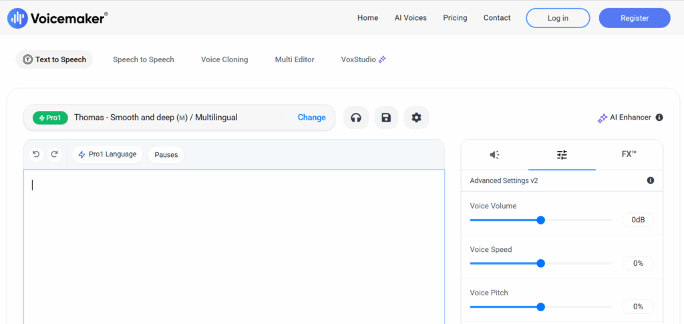Switch to the Speech to Speech tab

tap(143, 59)
